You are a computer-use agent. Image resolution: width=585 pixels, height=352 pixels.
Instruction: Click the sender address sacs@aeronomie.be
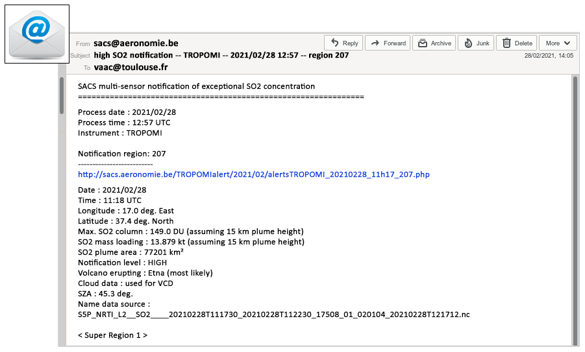pyautogui.click(x=135, y=43)
